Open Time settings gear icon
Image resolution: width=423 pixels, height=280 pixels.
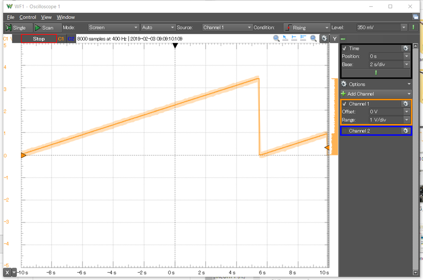tap(405, 48)
